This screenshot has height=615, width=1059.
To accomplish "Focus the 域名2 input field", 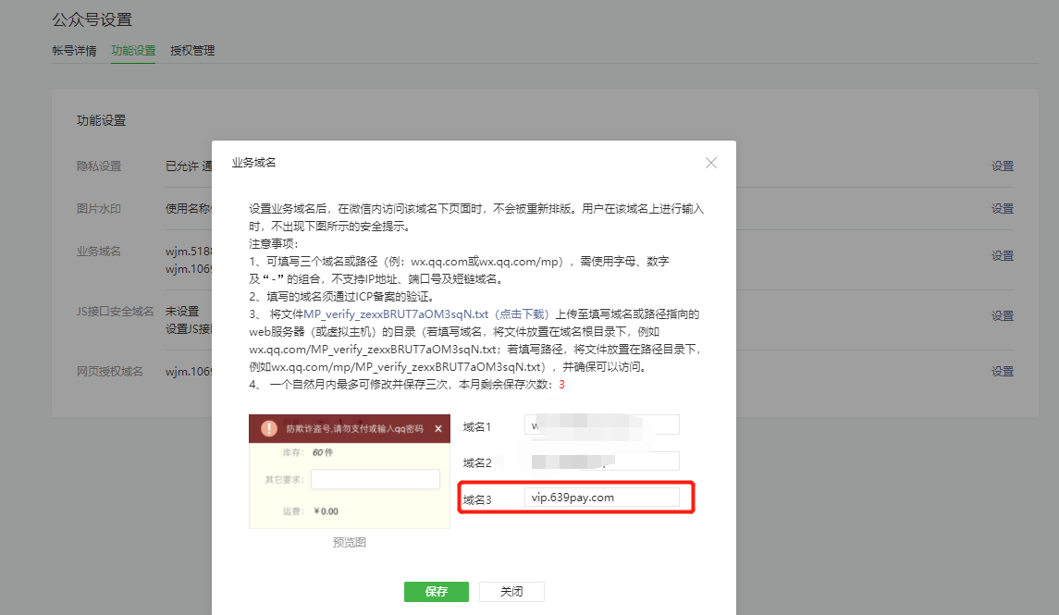I will [602, 461].
